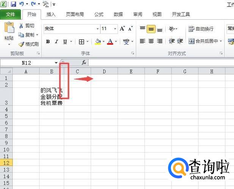
Task: Click the Save icon in quick access toolbar
Action: tap(13, 4)
